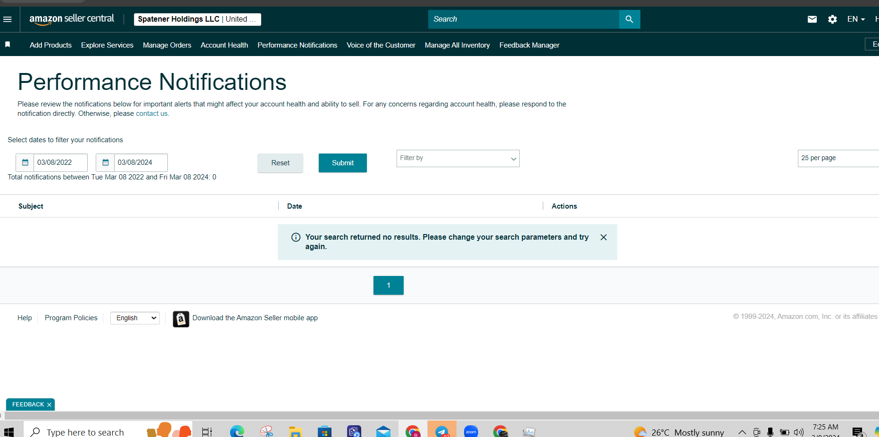Open Explore Services menu item
Image resolution: width=879 pixels, height=437 pixels.
pyautogui.click(x=107, y=45)
